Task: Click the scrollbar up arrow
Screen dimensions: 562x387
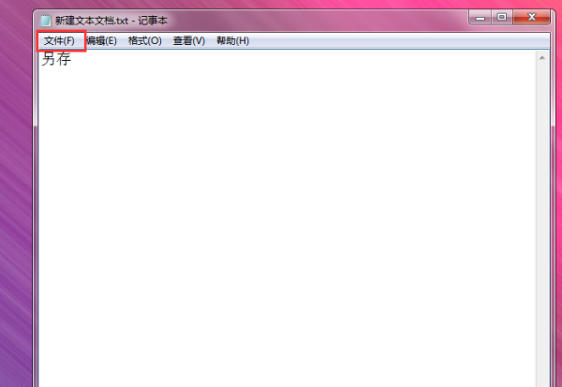Action: click(542, 58)
